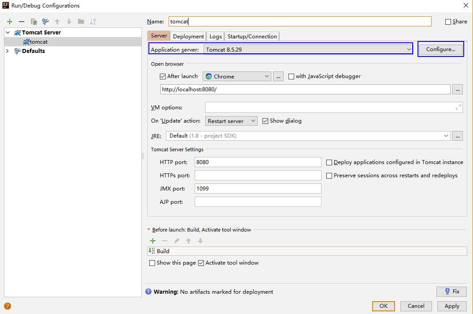Enable Deploy applications configured in Tomcat instance
This screenshot has height=314, width=473.
(x=329, y=163)
